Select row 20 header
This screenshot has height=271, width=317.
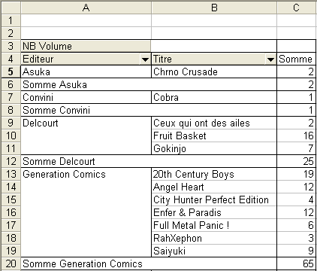[11, 263]
